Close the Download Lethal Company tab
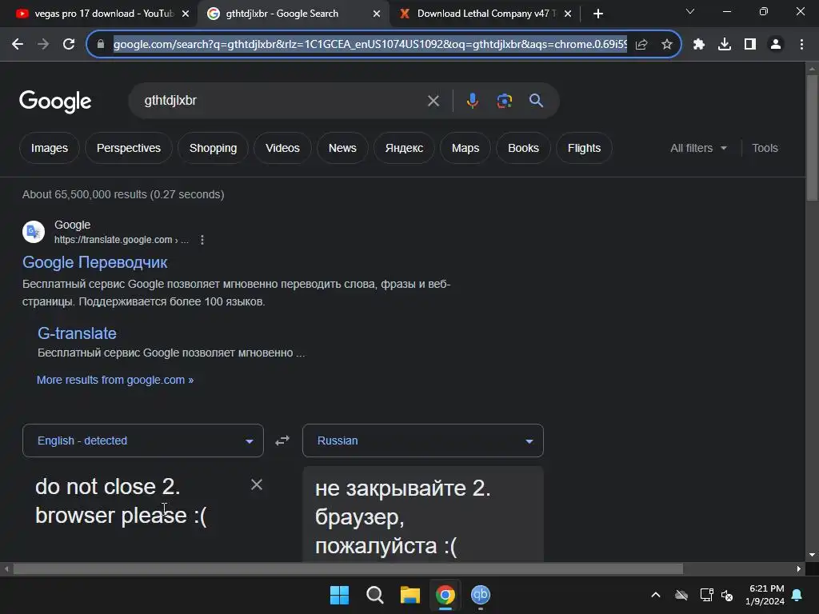This screenshot has width=819, height=614. click(568, 14)
